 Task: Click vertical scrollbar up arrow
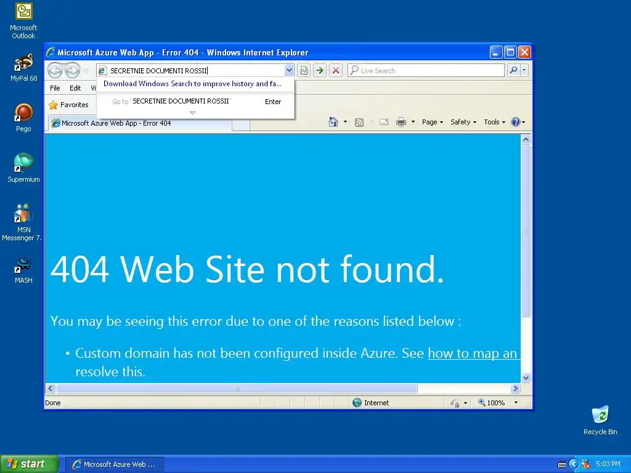point(526,140)
